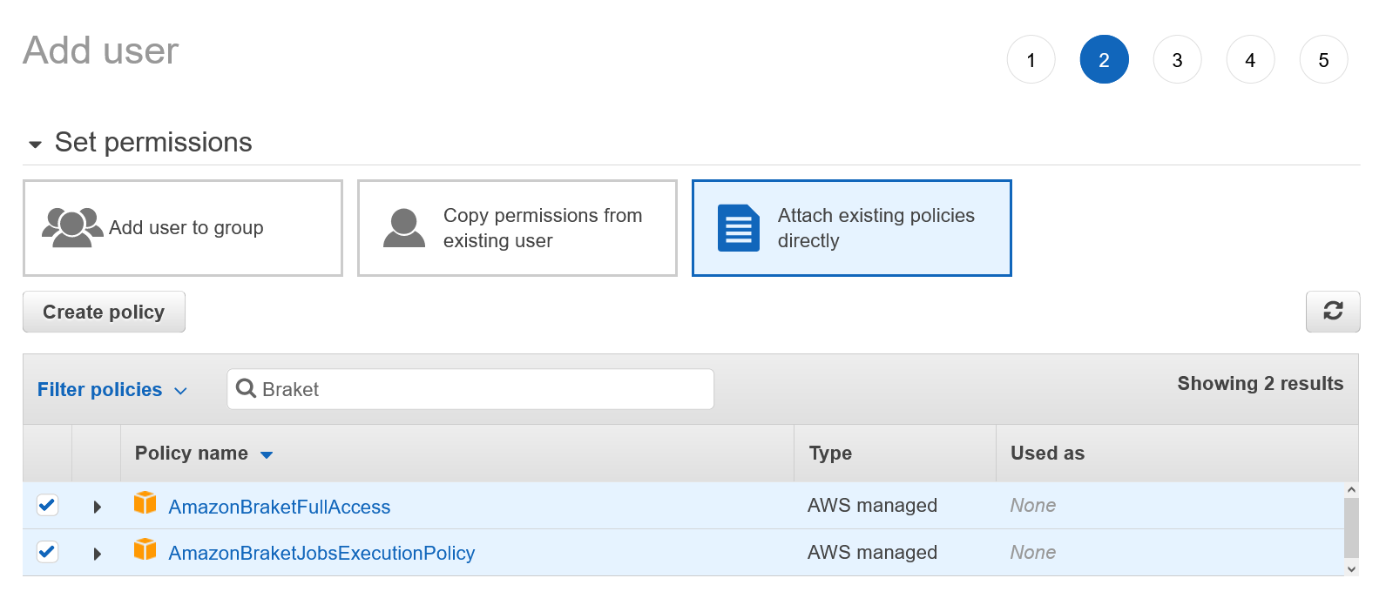Click None in the AmazonBraketJobsExecutionPolicy row

[1033, 552]
